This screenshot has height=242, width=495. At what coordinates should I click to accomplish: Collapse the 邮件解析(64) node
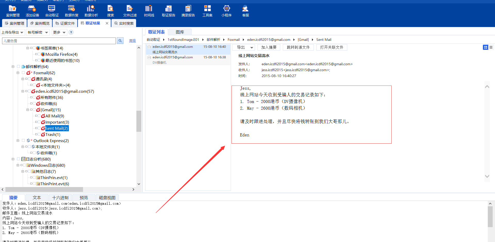[13, 67]
